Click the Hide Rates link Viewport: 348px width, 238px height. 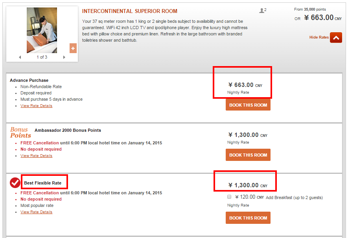[319, 37]
